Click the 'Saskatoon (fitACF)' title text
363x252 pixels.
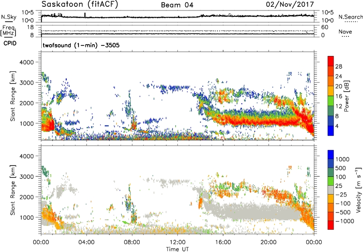tap(80, 4)
